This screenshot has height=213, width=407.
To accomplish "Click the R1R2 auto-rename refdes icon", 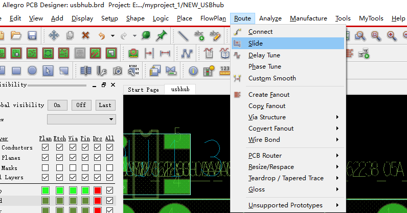I will coord(133,70).
